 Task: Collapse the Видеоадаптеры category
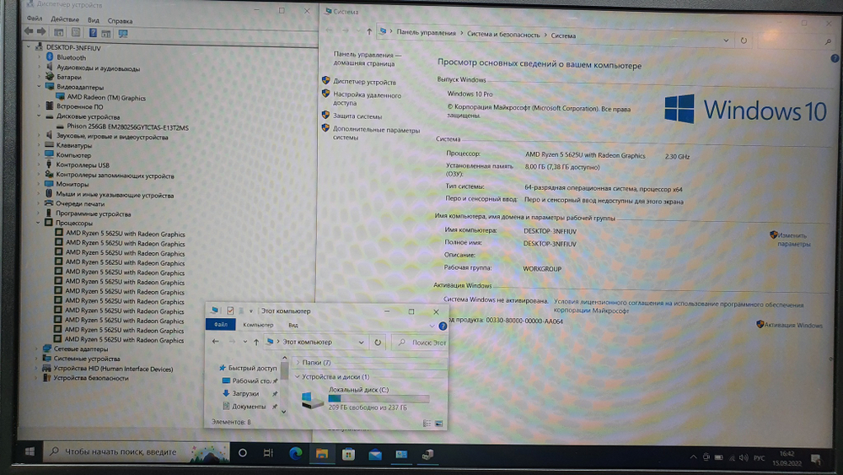(x=39, y=86)
